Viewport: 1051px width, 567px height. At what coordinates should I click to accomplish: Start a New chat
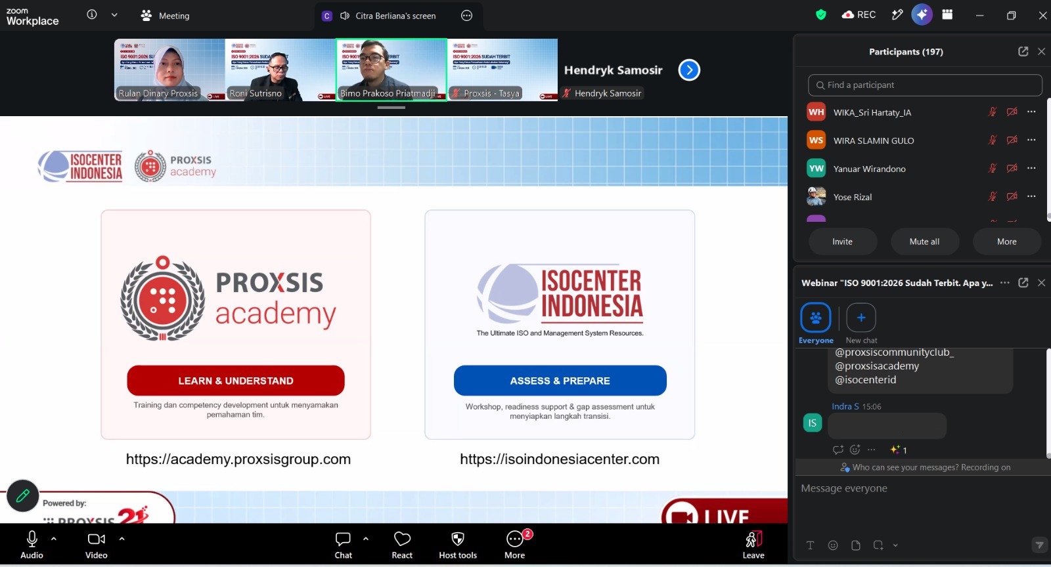pos(861,324)
